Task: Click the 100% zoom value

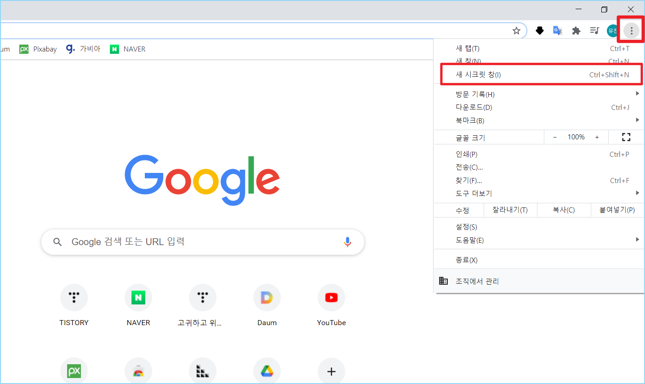Action: coord(576,137)
